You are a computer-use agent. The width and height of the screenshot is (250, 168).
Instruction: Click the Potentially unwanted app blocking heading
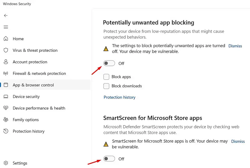[148, 22]
